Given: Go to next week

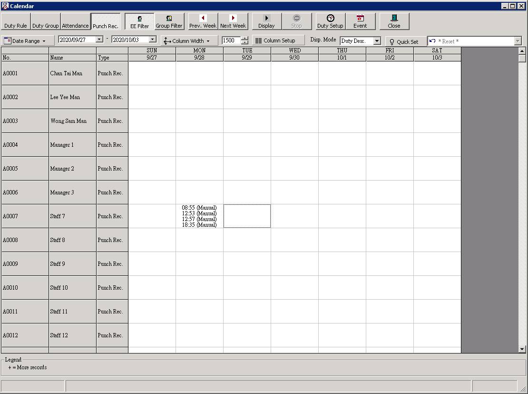Looking at the screenshot, I should click(x=233, y=21).
